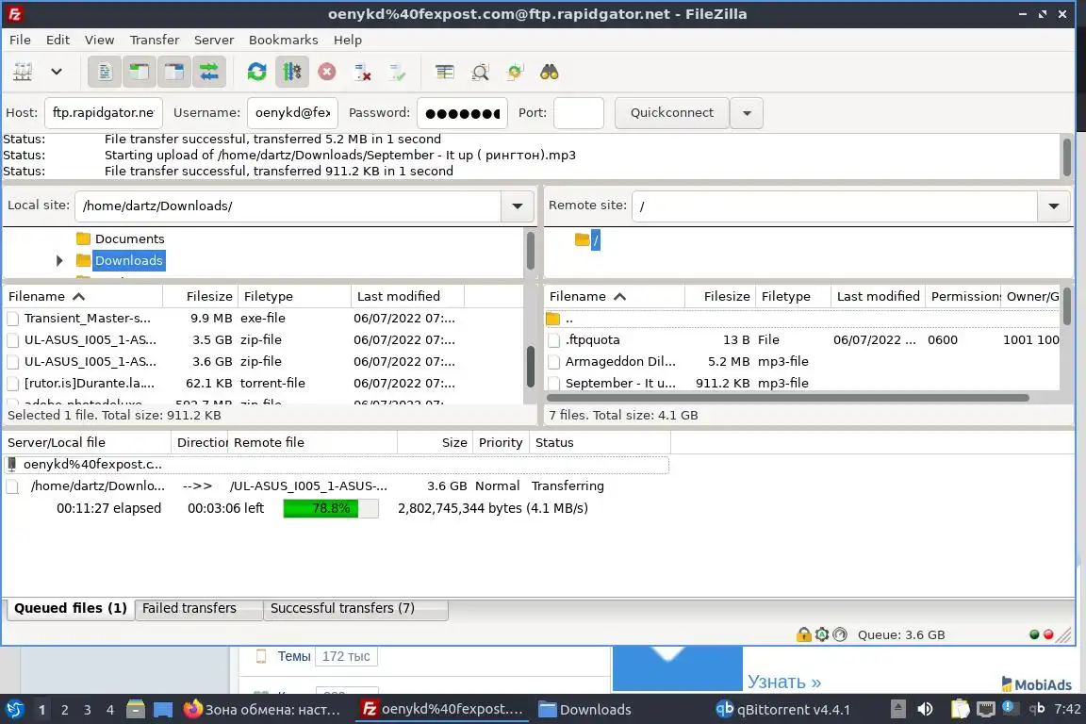This screenshot has width=1086, height=724.
Task: Cancel current operation red icon
Action: point(327,72)
